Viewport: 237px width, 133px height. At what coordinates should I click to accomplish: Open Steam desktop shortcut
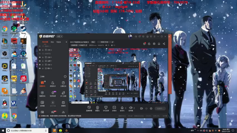[23, 30]
